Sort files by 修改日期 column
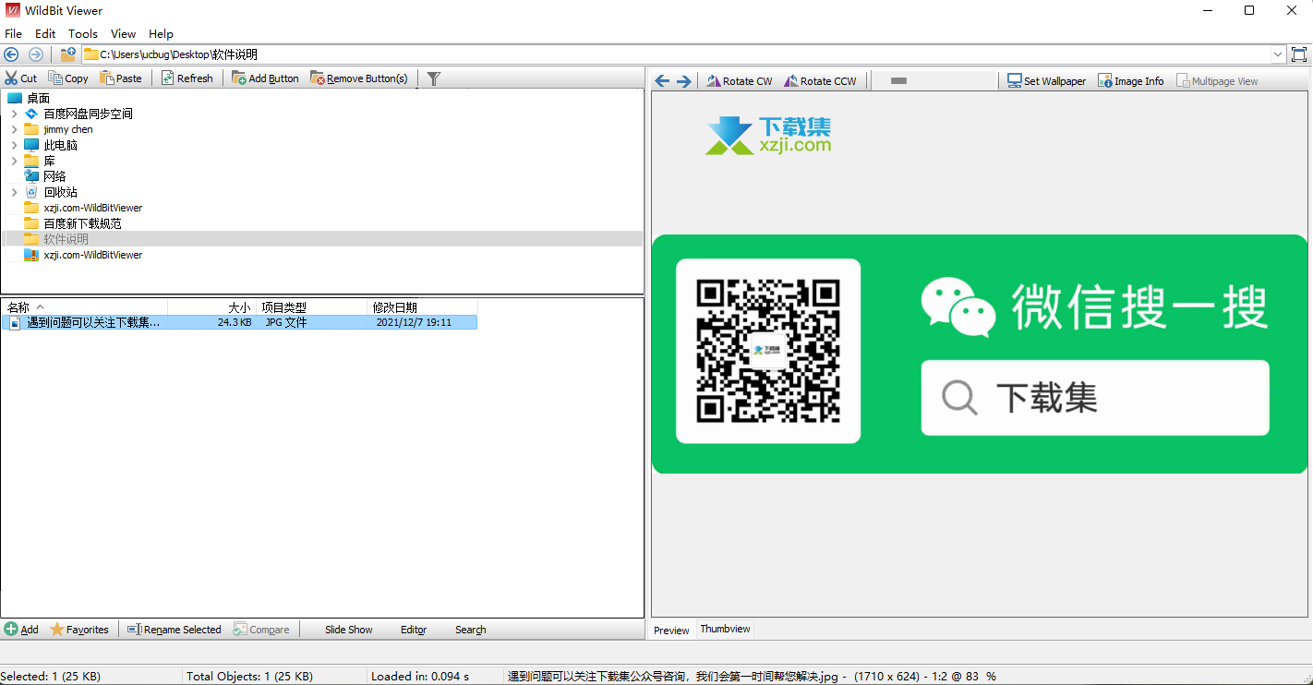Image resolution: width=1313 pixels, height=685 pixels. [422, 307]
